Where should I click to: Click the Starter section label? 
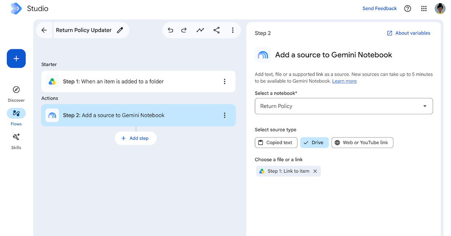click(x=49, y=64)
